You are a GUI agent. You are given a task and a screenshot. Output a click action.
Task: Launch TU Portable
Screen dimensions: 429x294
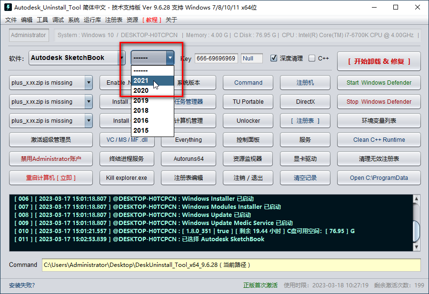coord(248,102)
